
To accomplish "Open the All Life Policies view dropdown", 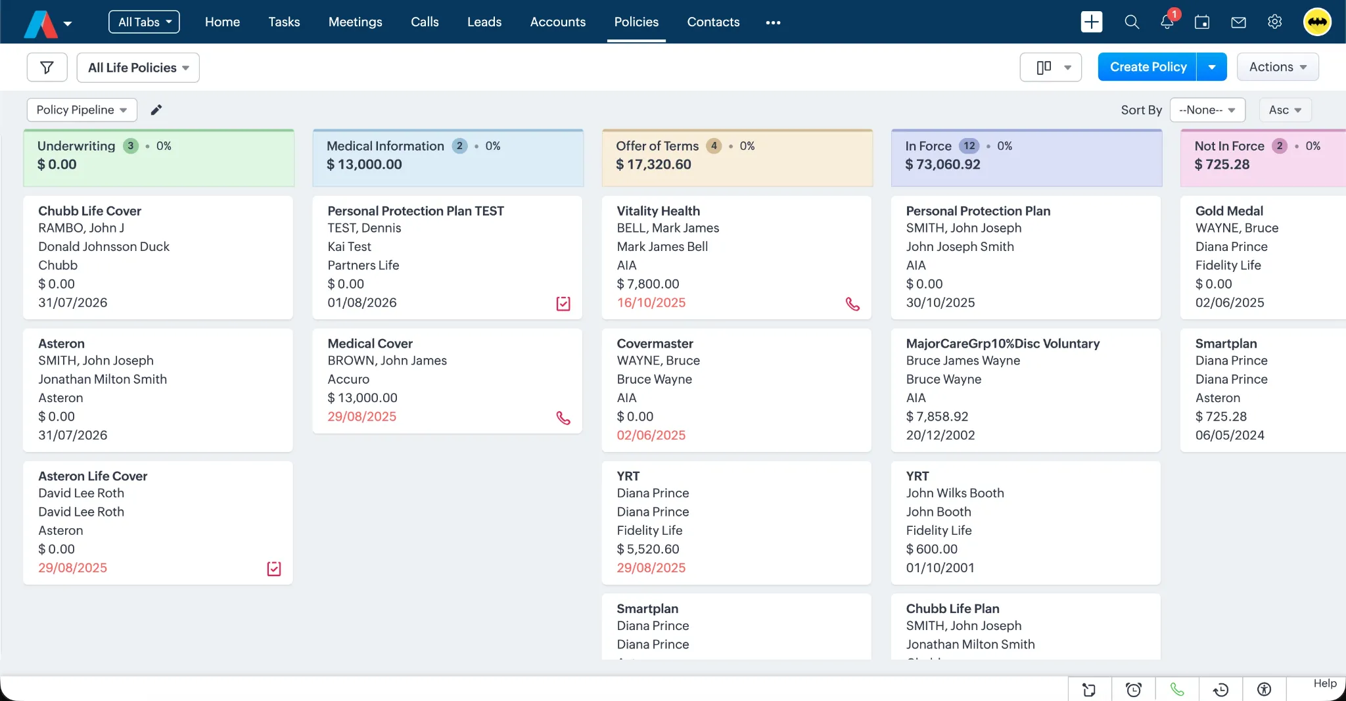I will (138, 68).
